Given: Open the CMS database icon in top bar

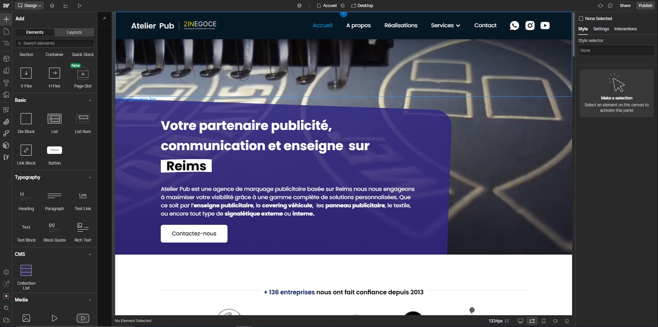Looking at the screenshot, I should click(x=52, y=5).
